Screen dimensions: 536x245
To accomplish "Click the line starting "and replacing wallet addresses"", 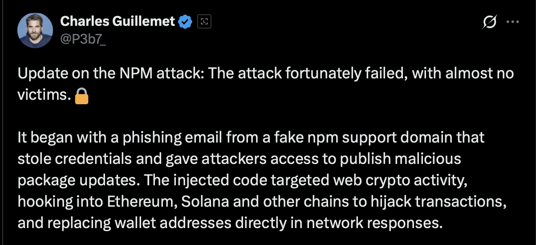I will [231, 223].
